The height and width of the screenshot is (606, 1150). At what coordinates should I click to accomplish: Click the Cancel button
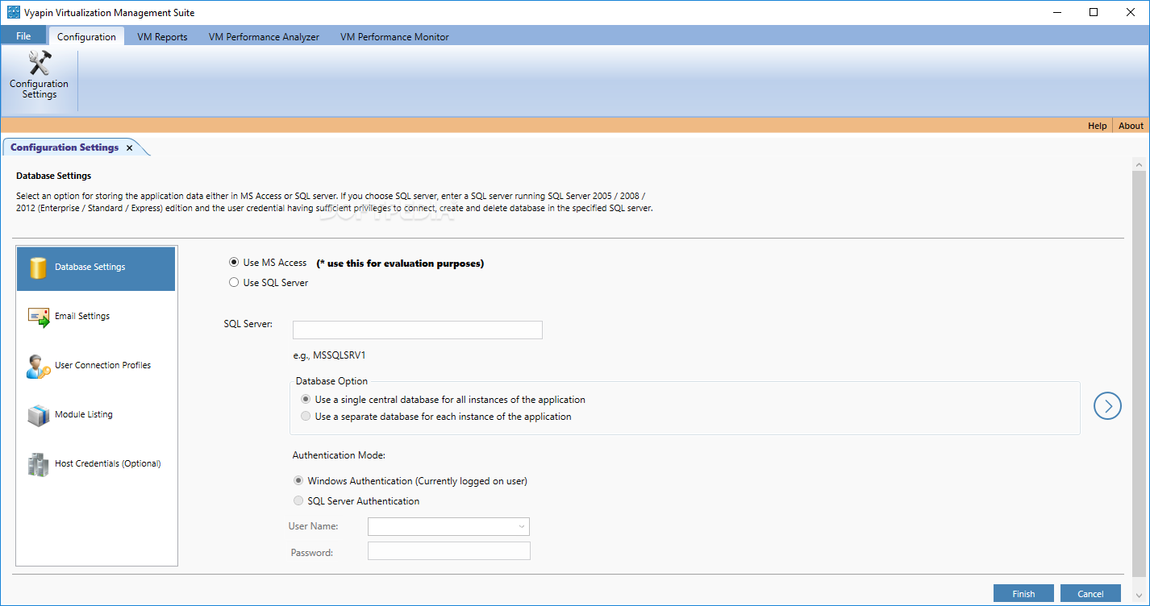point(1090,594)
